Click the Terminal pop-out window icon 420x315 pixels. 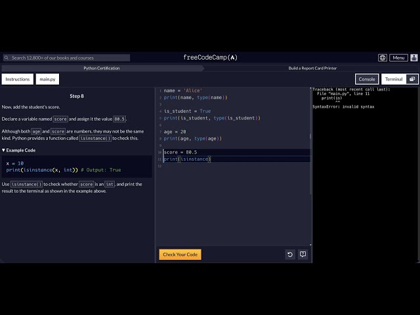pos(412,79)
